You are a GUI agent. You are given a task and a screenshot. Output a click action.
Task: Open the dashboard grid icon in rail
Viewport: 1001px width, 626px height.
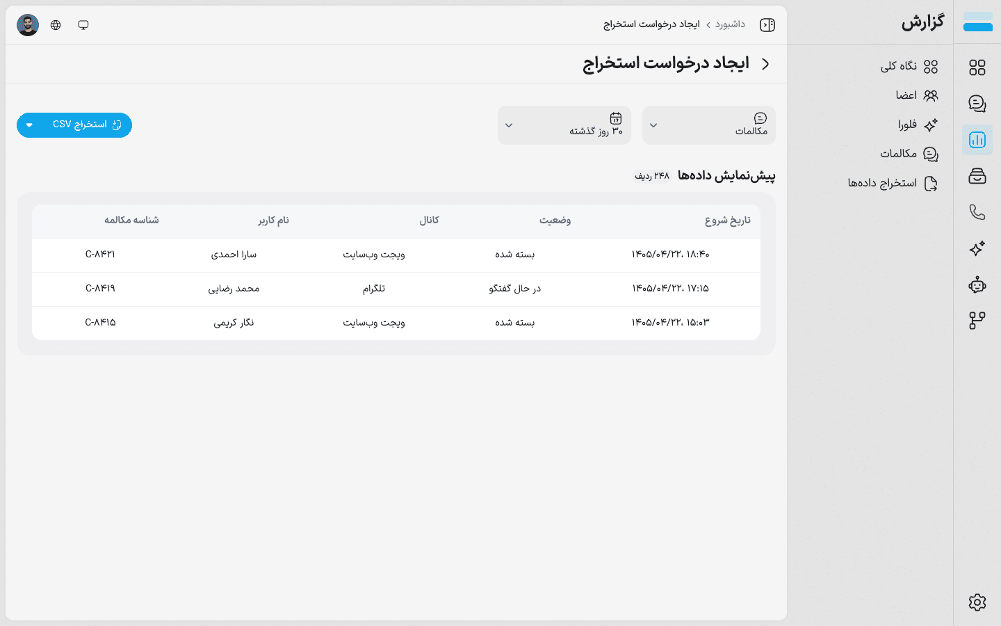pyautogui.click(x=977, y=67)
